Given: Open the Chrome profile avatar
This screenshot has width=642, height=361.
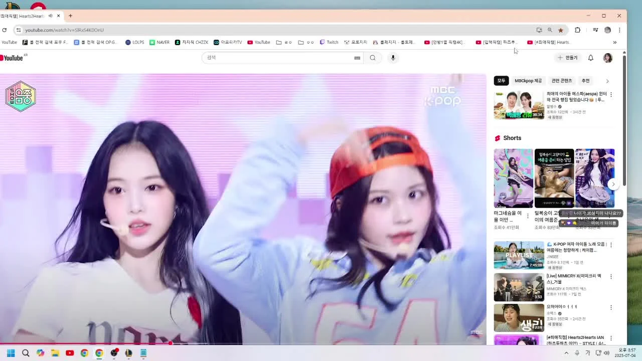Looking at the screenshot, I should coord(607,30).
